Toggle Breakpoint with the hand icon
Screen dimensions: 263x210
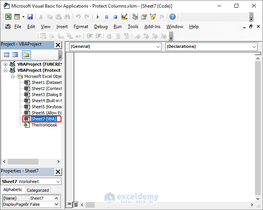(x=109, y=36)
